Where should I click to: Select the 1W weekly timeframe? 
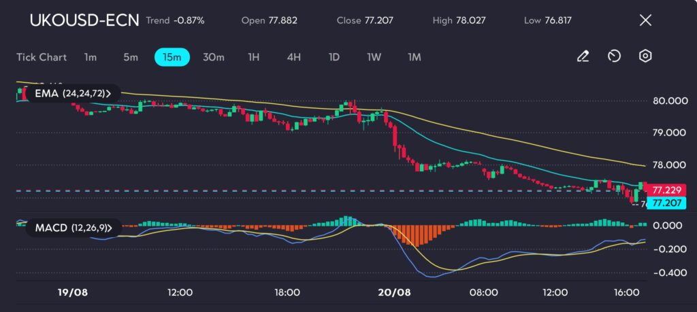tap(374, 57)
